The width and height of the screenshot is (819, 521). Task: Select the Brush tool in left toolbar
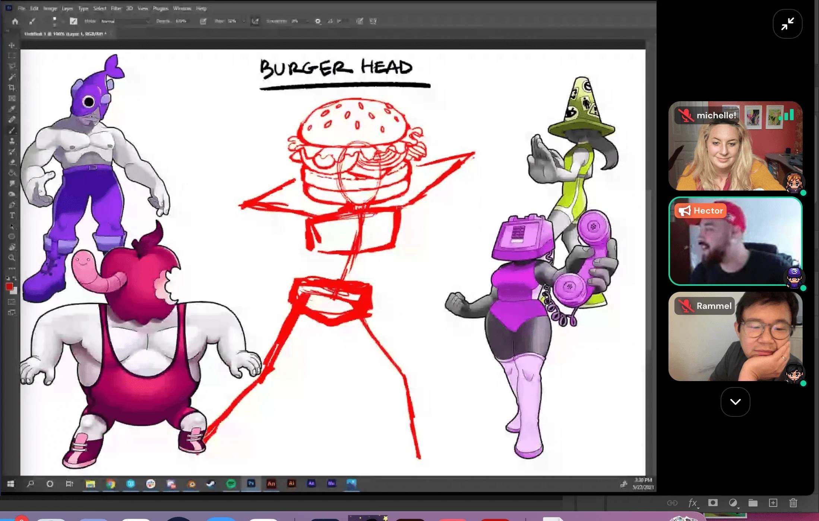(12, 130)
